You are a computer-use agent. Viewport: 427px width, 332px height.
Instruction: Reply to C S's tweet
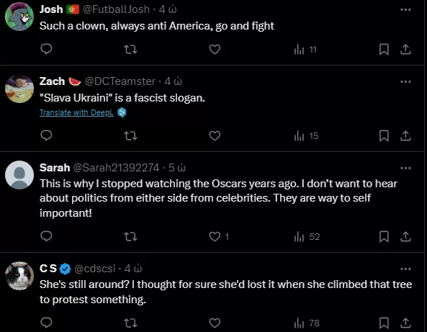tap(46, 323)
